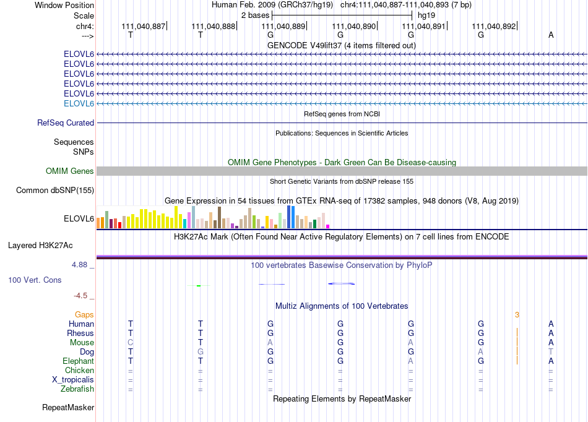The width and height of the screenshot is (588, 422).
Task: Click the RefSeq Curated intron line
Action: click(342, 123)
